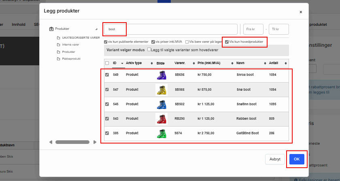Screen dimensions: 340x181
Task: Click the green Galdtåtind Boot image
Action: coord(161,133)
